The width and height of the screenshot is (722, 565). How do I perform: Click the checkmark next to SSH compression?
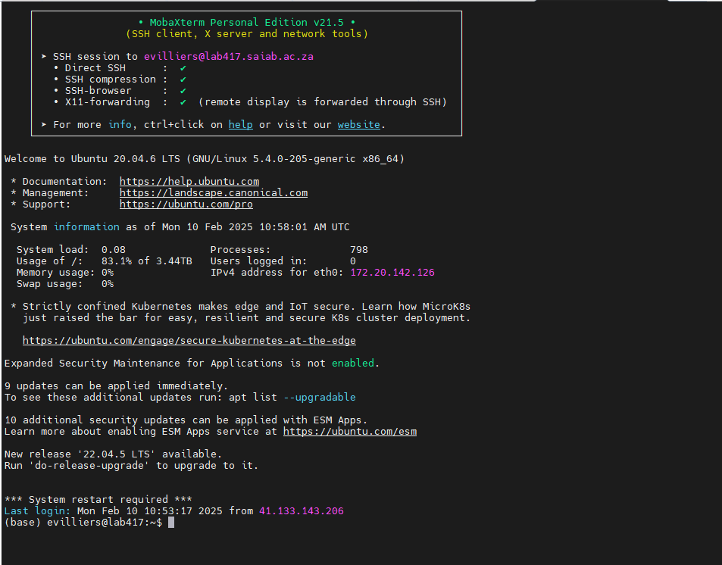pyautogui.click(x=183, y=80)
